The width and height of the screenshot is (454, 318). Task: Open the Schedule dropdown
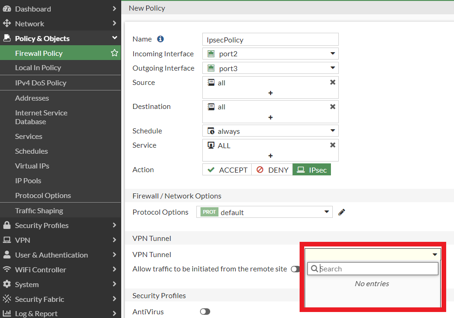[271, 131]
